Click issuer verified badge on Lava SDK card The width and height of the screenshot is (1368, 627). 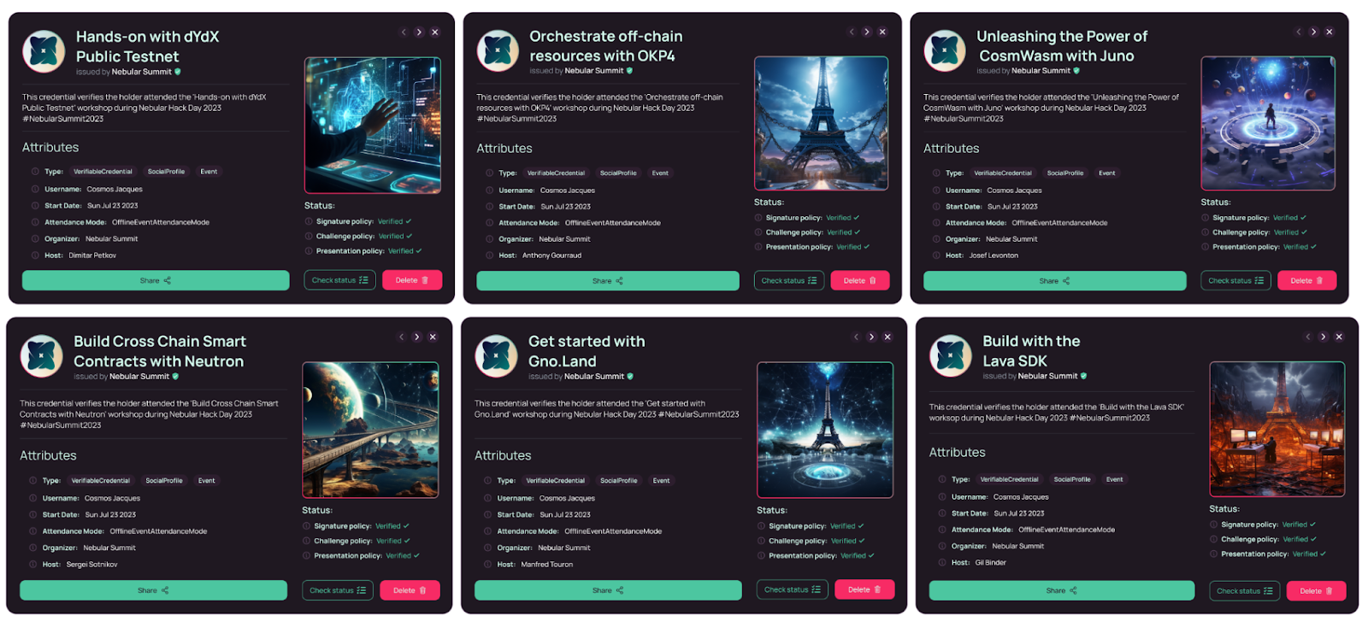tap(1083, 376)
